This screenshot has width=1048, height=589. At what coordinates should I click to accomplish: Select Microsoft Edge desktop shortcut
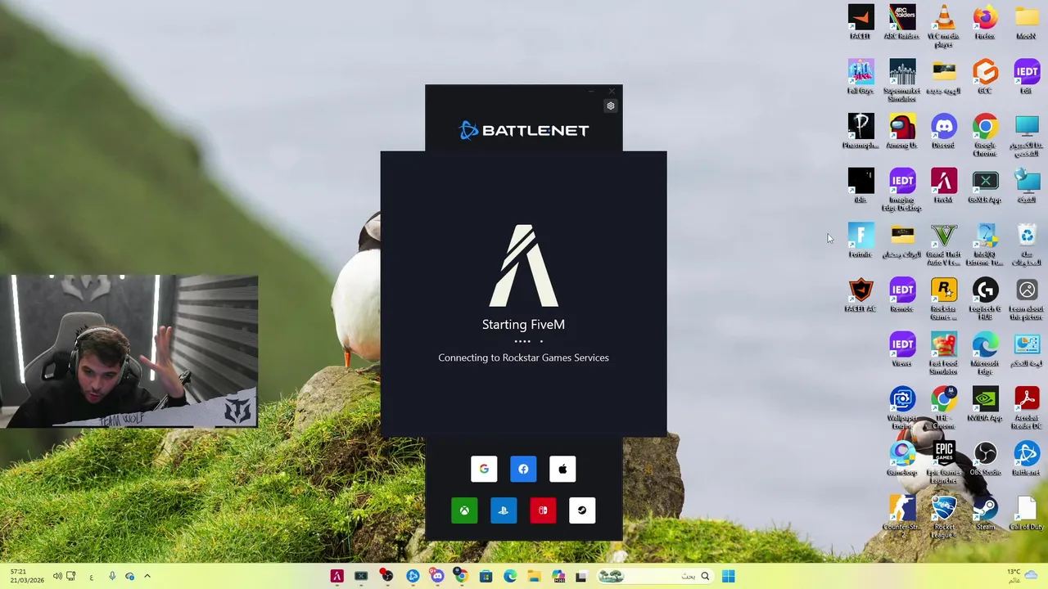click(x=985, y=353)
